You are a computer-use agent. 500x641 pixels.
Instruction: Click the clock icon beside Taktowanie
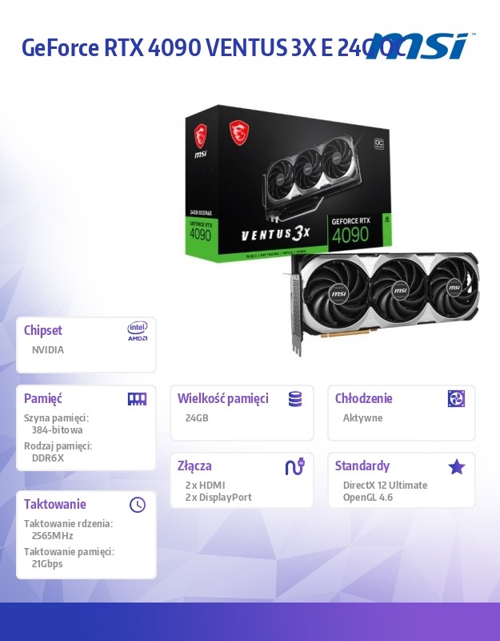click(x=138, y=505)
